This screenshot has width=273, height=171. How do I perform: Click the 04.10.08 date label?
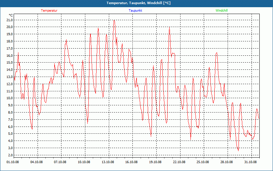click(37, 162)
